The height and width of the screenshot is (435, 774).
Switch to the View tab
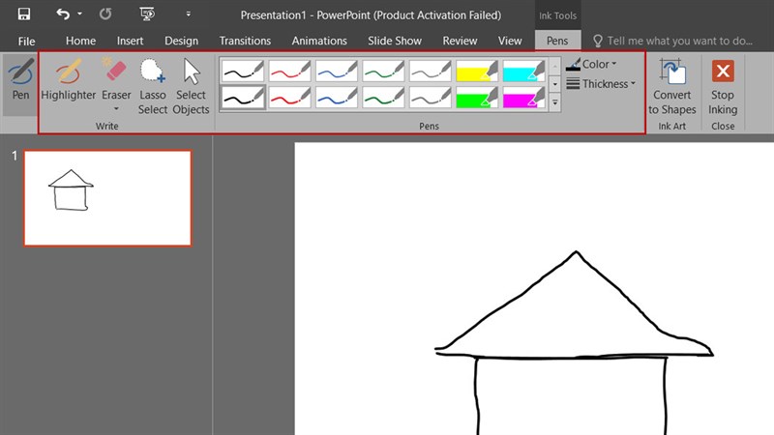(510, 41)
